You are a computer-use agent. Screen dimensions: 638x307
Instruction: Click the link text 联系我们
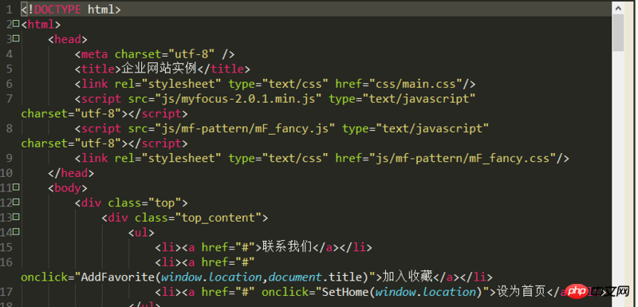[x=287, y=247]
